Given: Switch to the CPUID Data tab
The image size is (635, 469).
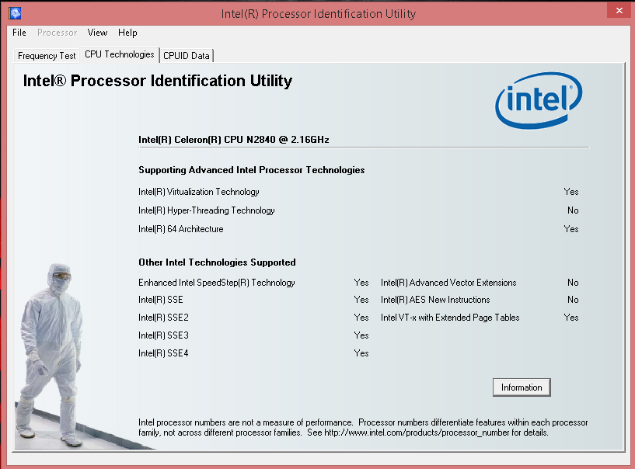Looking at the screenshot, I should [187, 56].
